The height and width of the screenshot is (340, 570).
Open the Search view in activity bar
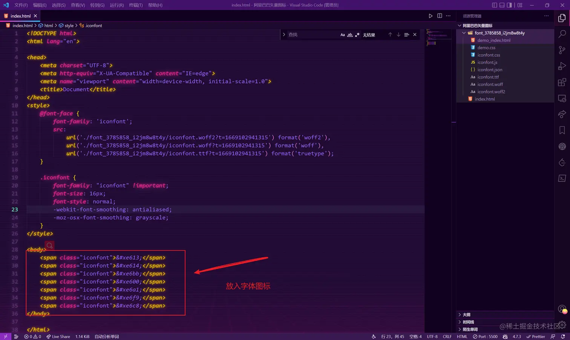(x=562, y=34)
